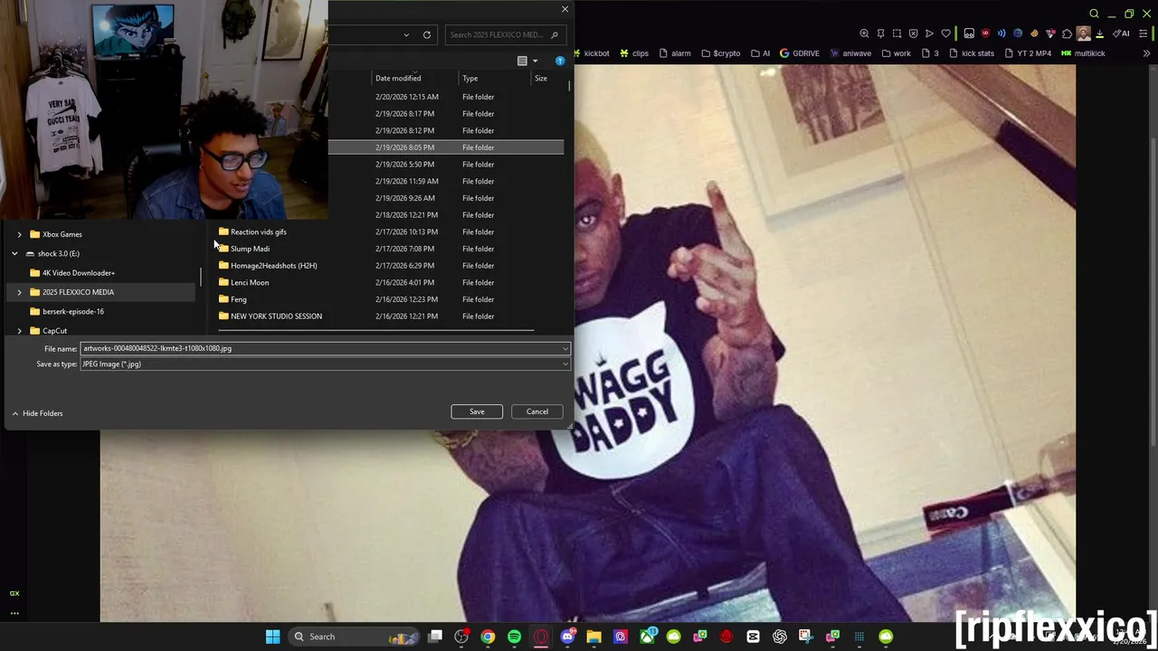The width and height of the screenshot is (1158, 651).
Task: Select 4K Video Downloader+ in folder tree
Action: [72, 273]
